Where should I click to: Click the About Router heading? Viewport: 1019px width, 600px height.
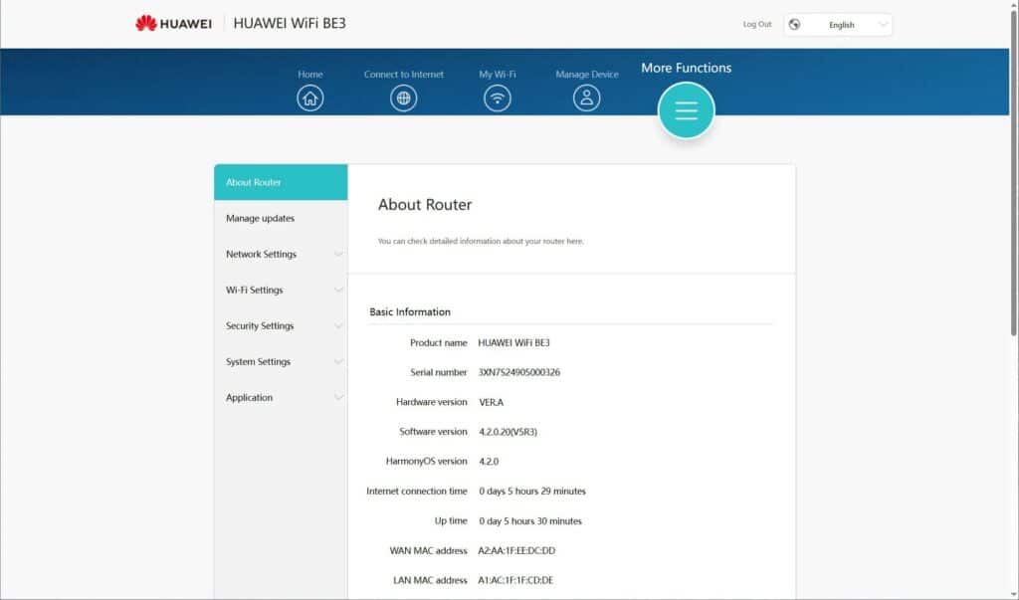click(425, 205)
